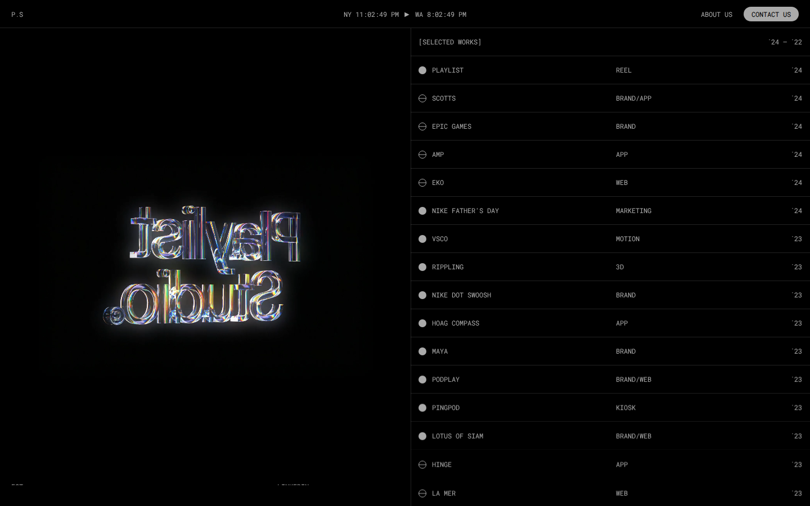810x506 pixels.
Task: Click the filled circle icon beside HOAG COMPASS
Action: tap(422, 323)
